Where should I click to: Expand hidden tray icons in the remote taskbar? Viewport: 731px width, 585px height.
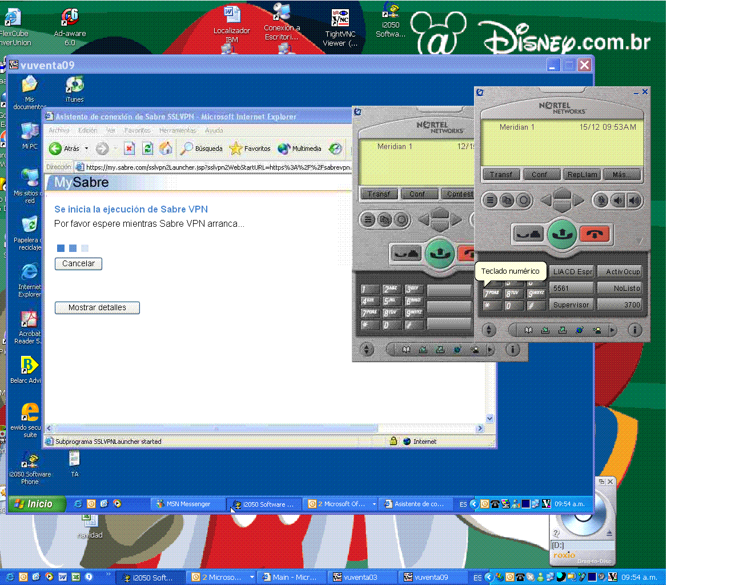pos(473,504)
